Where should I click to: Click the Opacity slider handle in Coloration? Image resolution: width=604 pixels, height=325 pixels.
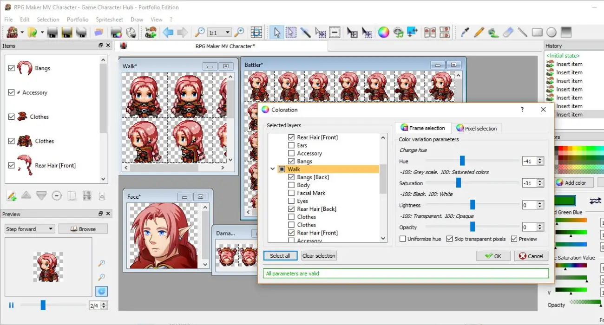point(473,227)
